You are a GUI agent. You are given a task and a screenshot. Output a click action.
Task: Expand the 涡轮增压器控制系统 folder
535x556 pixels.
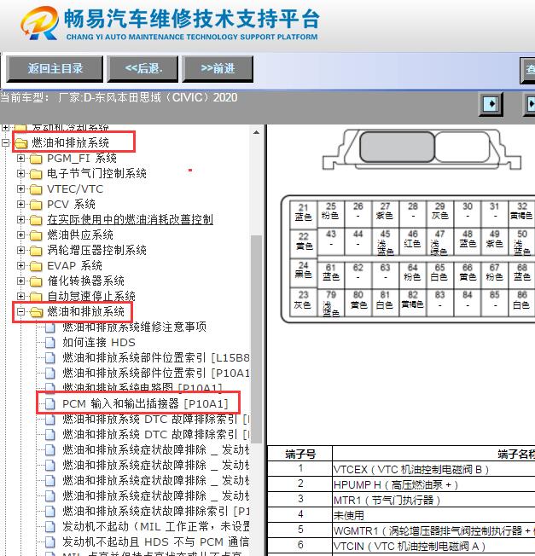tap(21, 251)
